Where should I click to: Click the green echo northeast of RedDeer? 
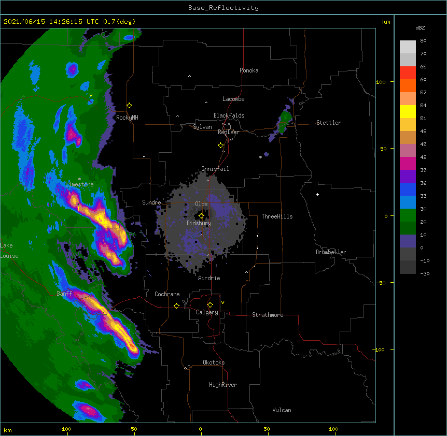click(285, 121)
